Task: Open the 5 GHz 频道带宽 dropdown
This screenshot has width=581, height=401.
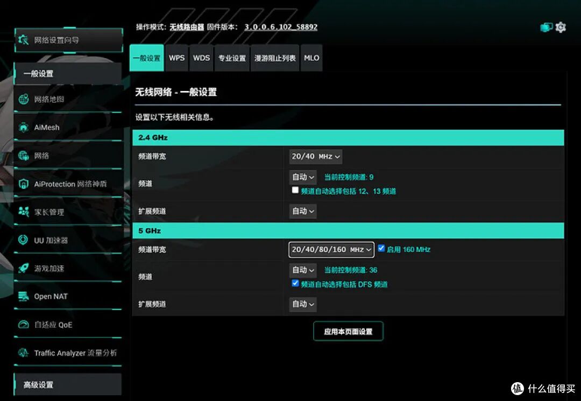Action: (331, 249)
